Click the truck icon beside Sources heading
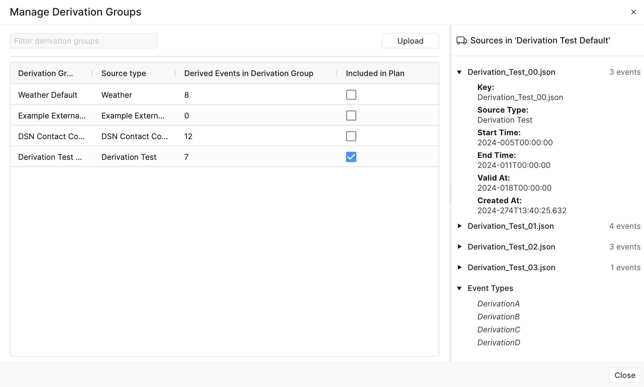This screenshot has width=644, height=387. click(461, 40)
